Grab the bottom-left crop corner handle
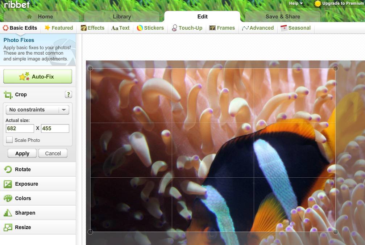 tap(90, 232)
